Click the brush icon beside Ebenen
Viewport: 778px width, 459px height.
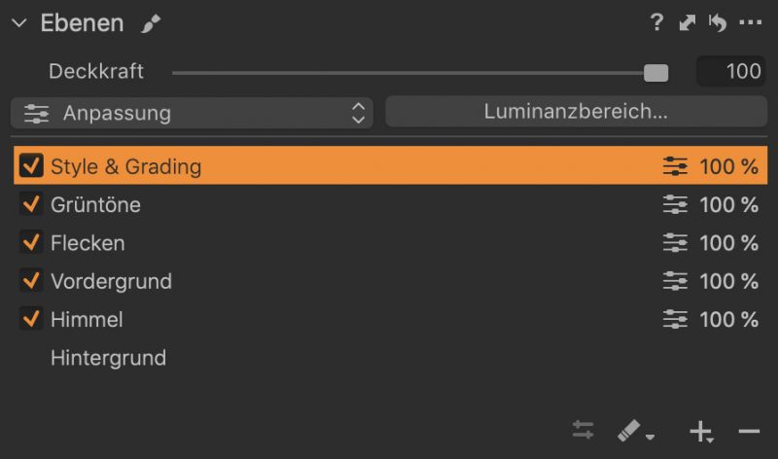coord(151,23)
